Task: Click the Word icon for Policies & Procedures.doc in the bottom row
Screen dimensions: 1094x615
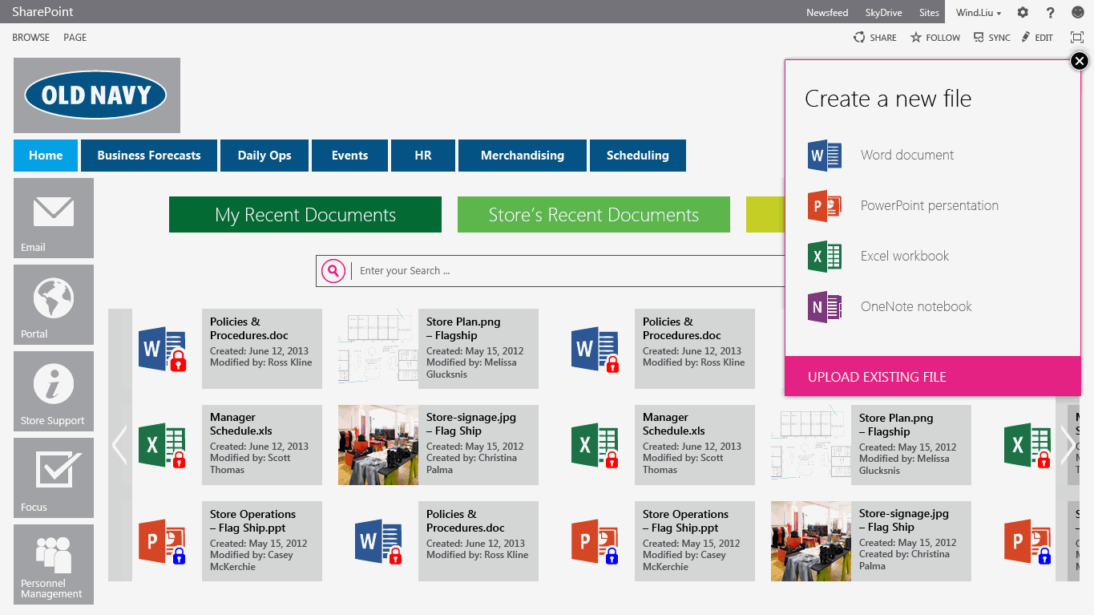Action: tap(379, 541)
